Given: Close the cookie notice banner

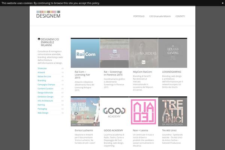Looking at the screenshot, I should (x=222, y=3).
